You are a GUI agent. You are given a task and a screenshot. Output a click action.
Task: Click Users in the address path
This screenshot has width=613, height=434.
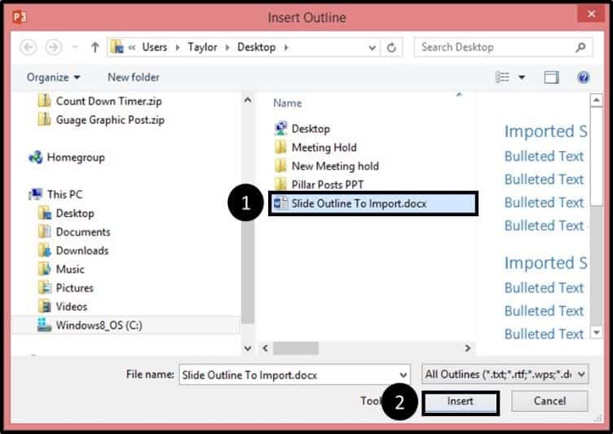154,47
